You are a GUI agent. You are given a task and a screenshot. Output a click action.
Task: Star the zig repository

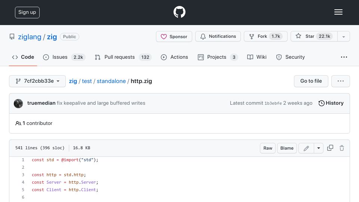(x=314, y=36)
